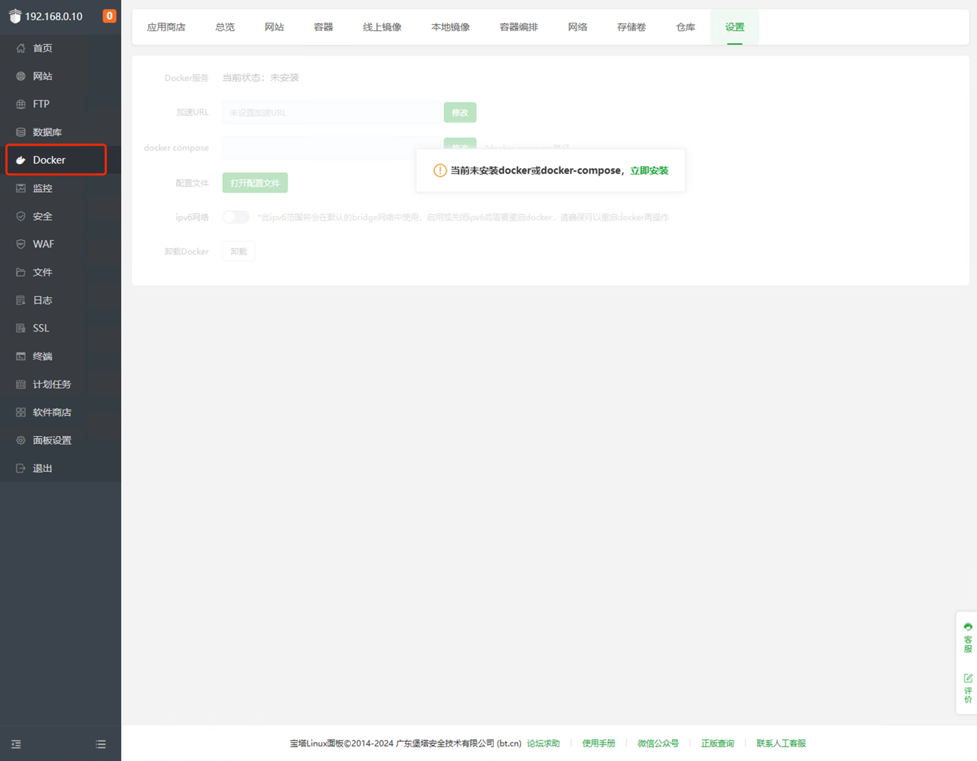Click the database icon in sidebar
Image resolution: width=977 pixels, height=761 pixels.
tap(21, 132)
